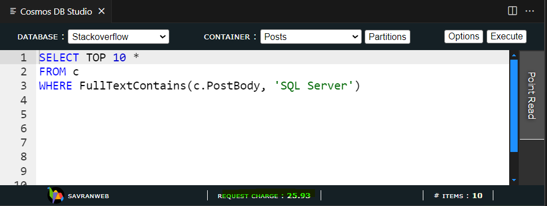Click the SavranWeb logo icon

coord(55,195)
